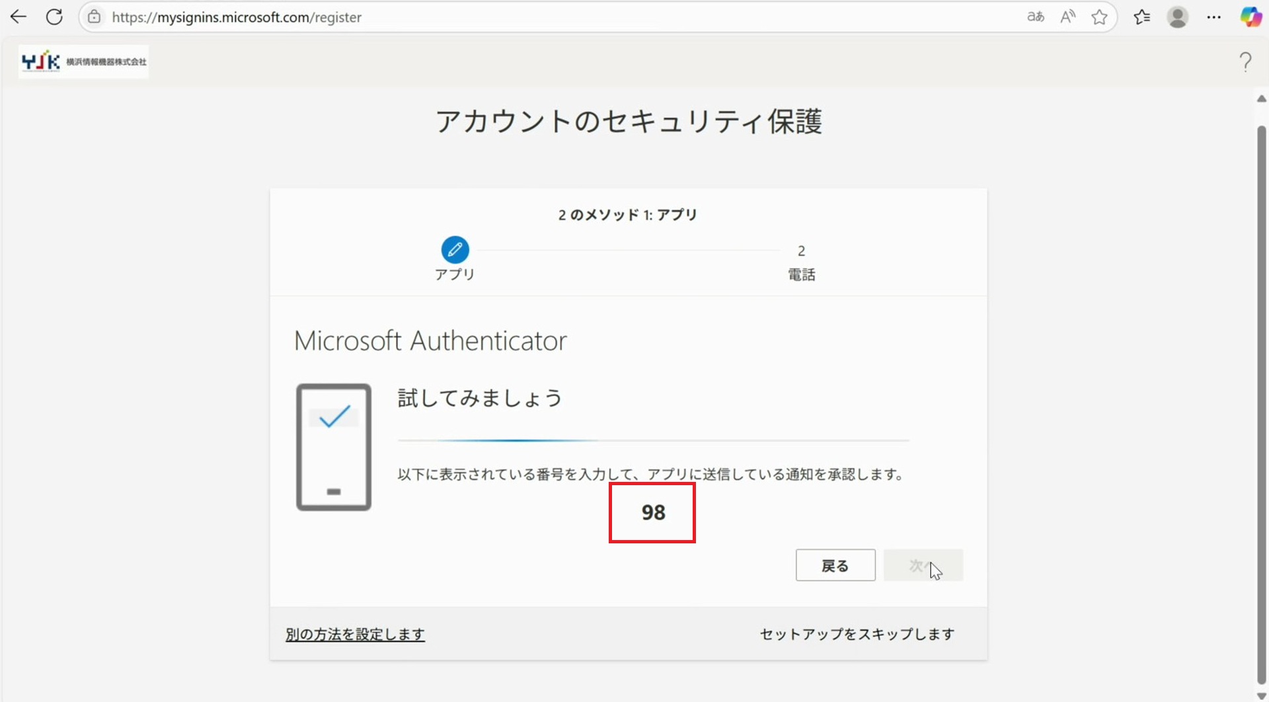Add page to favorites star icon
The height and width of the screenshot is (702, 1269).
click(1099, 17)
